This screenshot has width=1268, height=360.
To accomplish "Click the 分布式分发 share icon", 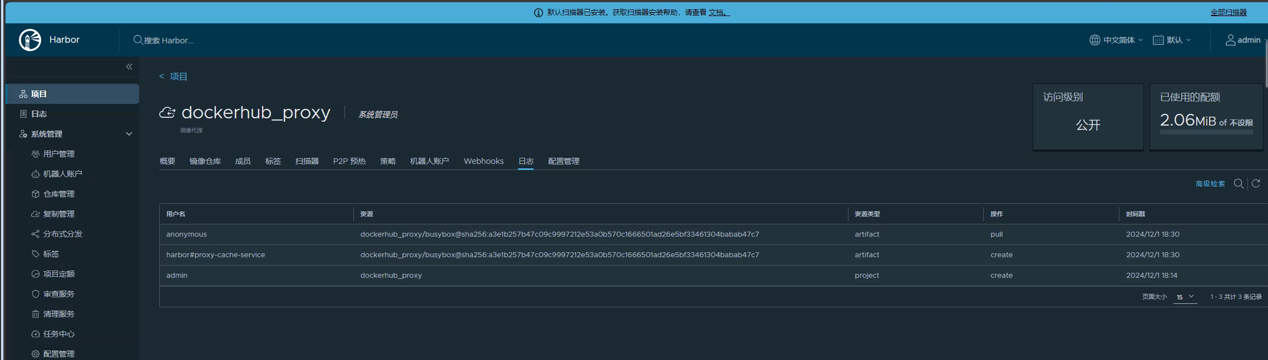I will pos(36,234).
